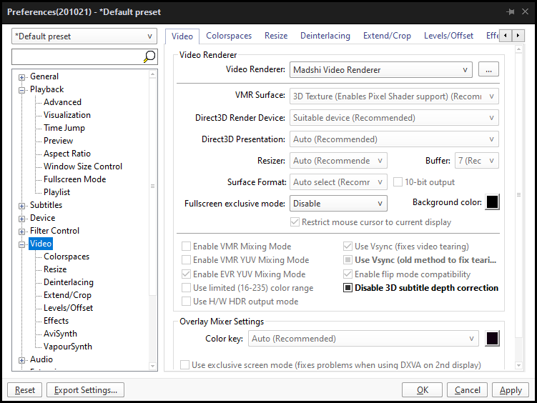The width and height of the screenshot is (537, 403).
Task: Switch to the Levels/Offset tab
Action: pos(448,36)
